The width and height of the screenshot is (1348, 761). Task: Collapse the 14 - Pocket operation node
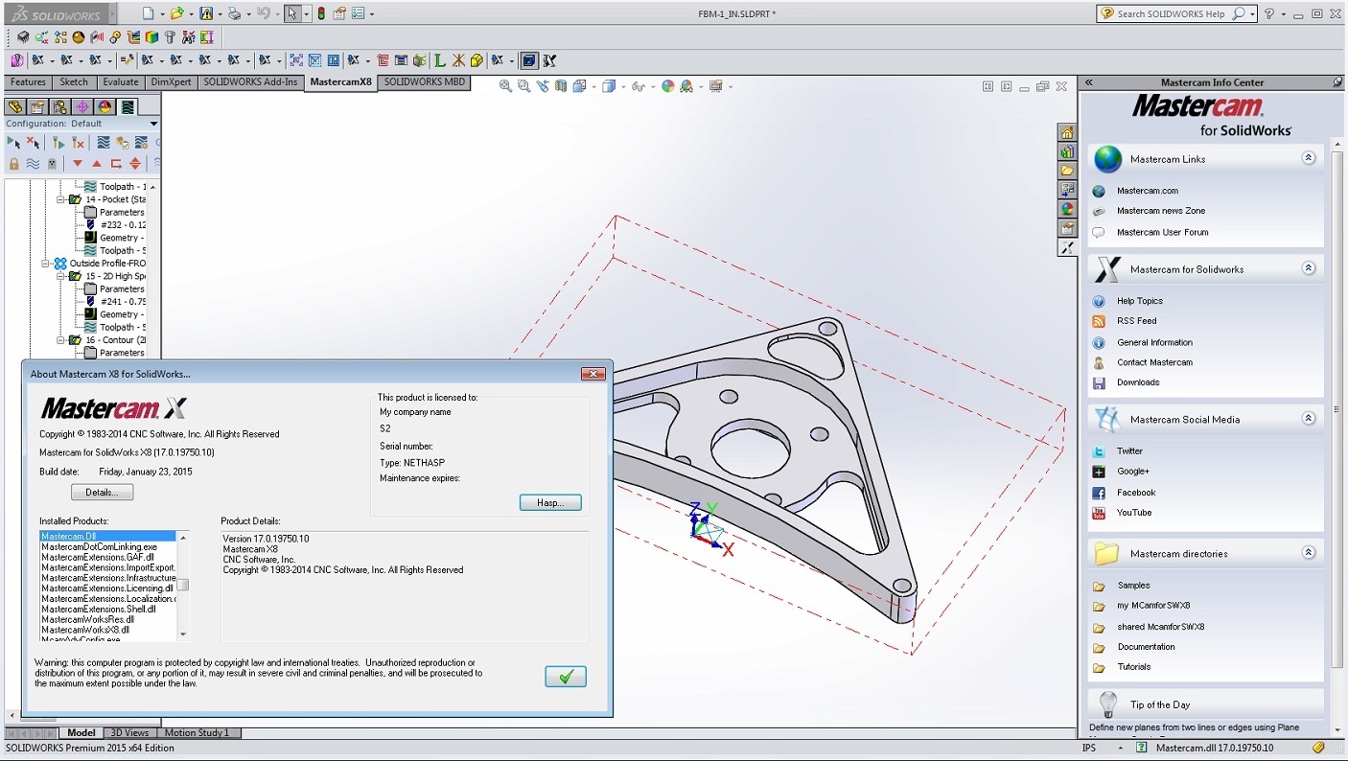(60, 199)
